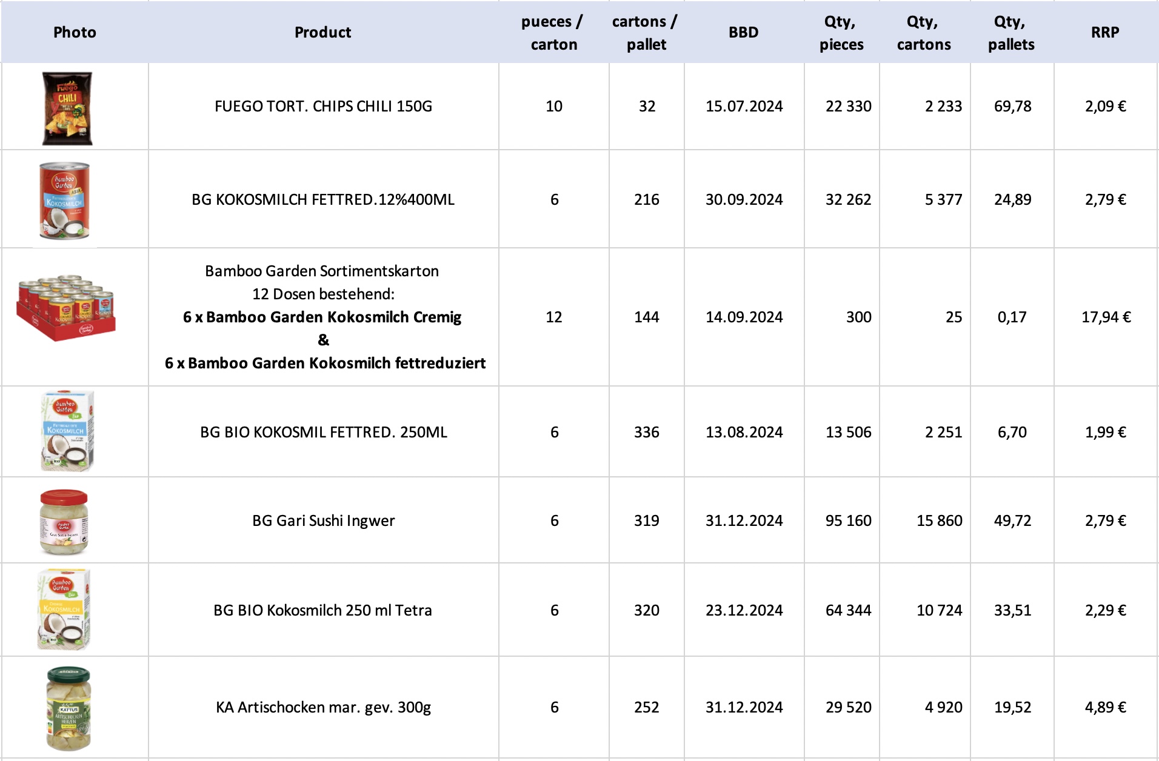Click quantity pieces value 22 330

(848, 106)
